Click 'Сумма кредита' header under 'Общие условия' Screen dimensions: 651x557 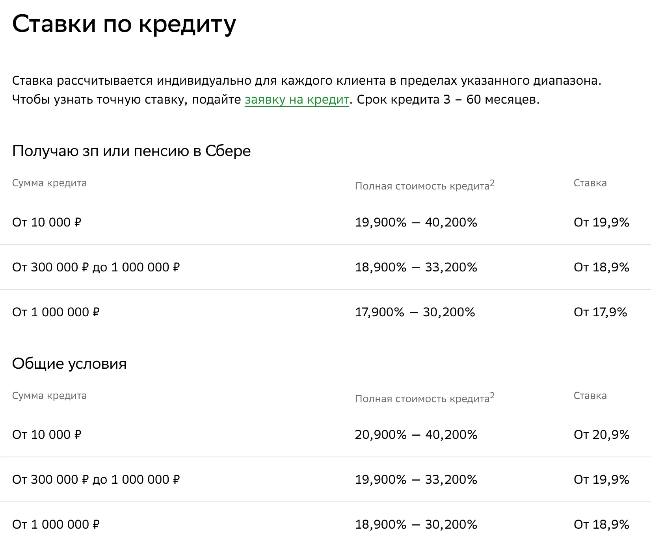pyautogui.click(x=49, y=395)
